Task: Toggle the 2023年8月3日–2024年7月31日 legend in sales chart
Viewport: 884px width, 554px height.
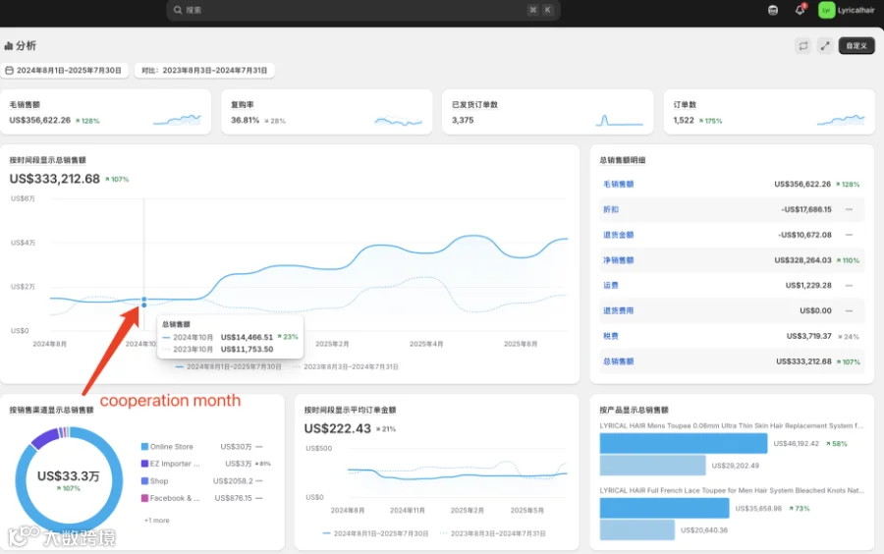Action: pyautogui.click(x=346, y=367)
